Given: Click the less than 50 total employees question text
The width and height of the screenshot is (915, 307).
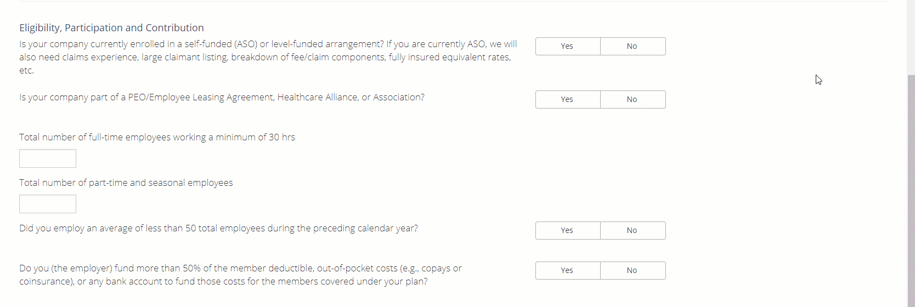Looking at the screenshot, I should [x=218, y=229].
